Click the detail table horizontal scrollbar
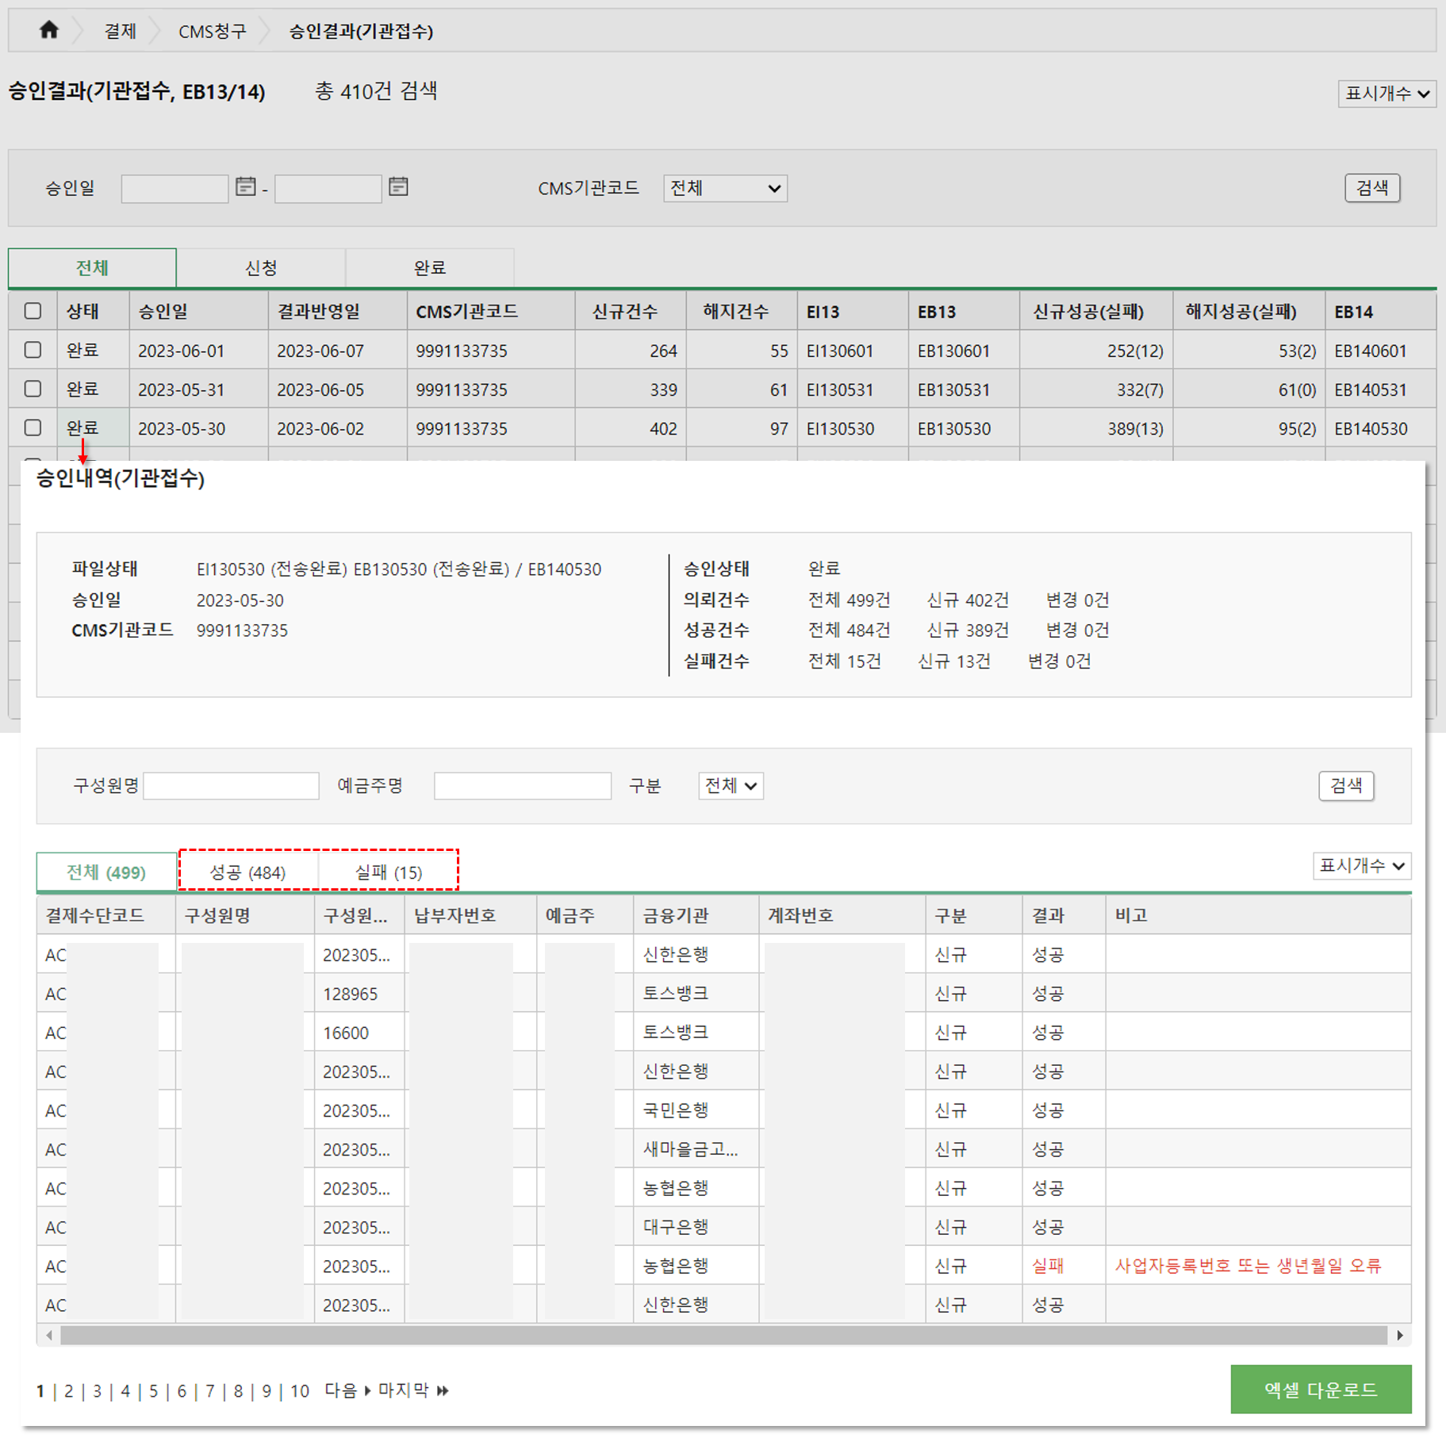 [x=723, y=1336]
